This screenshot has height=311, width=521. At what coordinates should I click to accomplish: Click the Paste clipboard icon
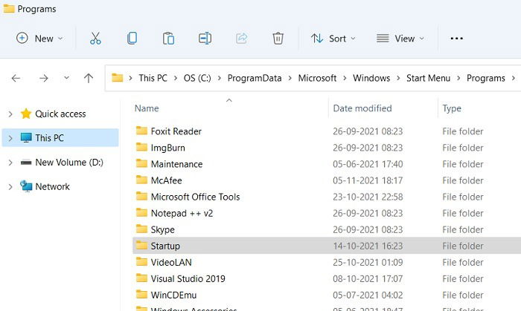pos(168,39)
